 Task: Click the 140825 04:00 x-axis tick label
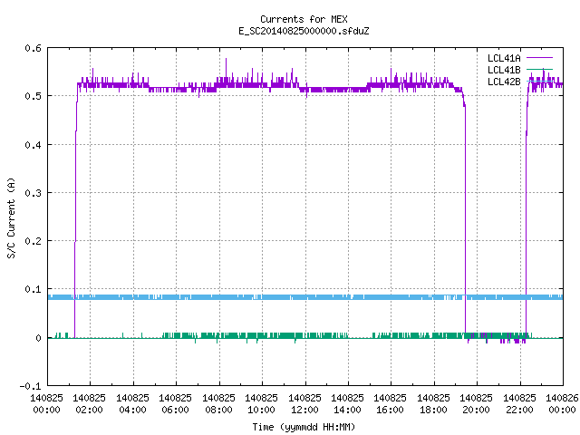click(x=132, y=403)
